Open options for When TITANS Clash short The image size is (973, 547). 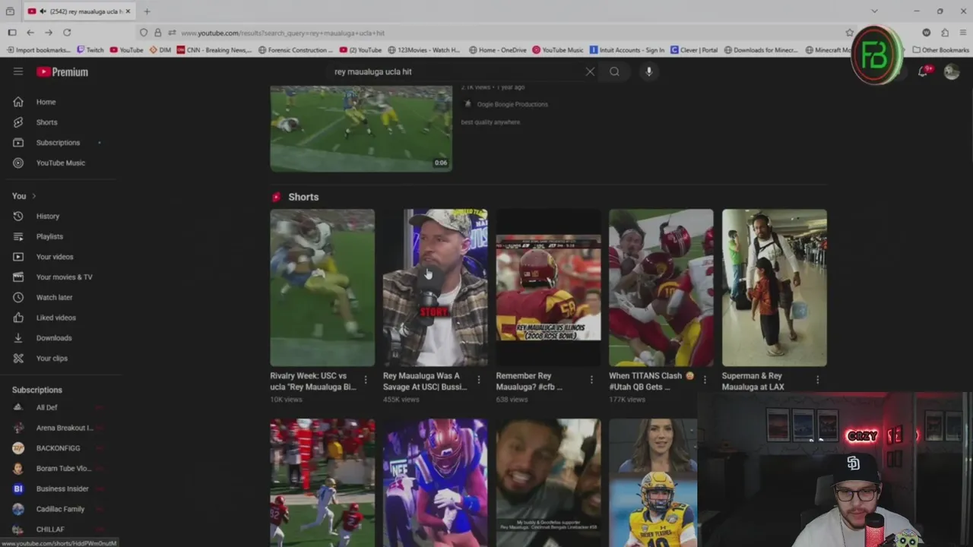click(704, 380)
